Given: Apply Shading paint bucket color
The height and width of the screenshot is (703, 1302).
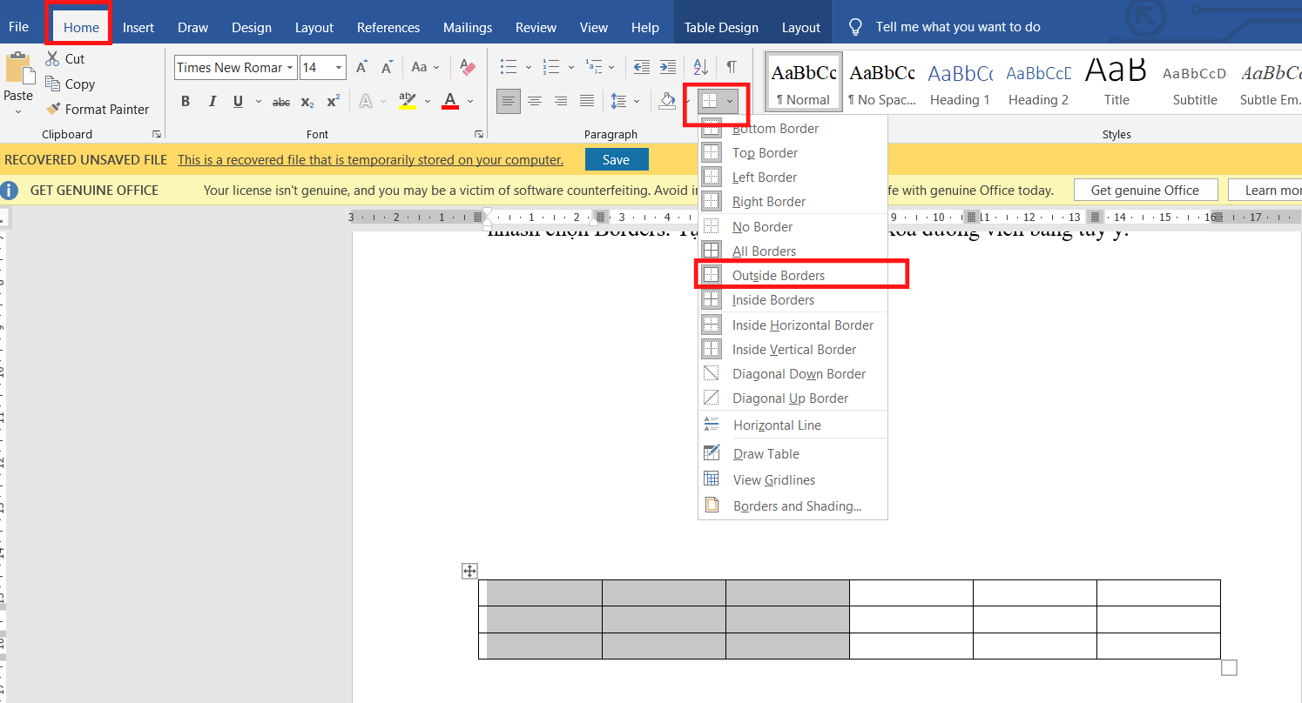Looking at the screenshot, I should (667, 102).
